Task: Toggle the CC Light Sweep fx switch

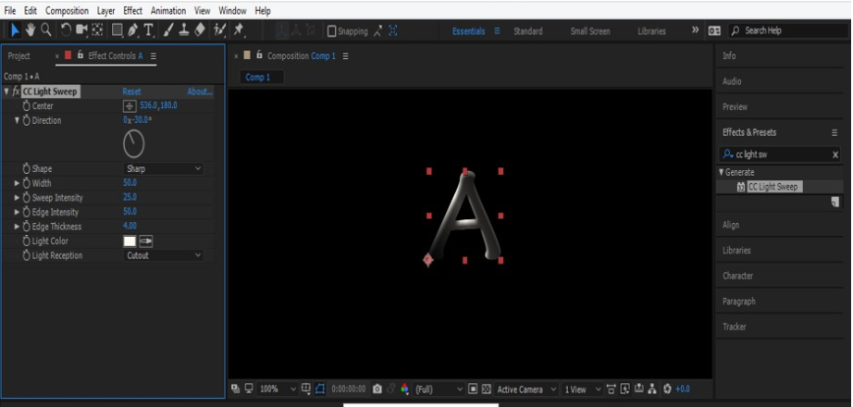Action: click(16, 92)
